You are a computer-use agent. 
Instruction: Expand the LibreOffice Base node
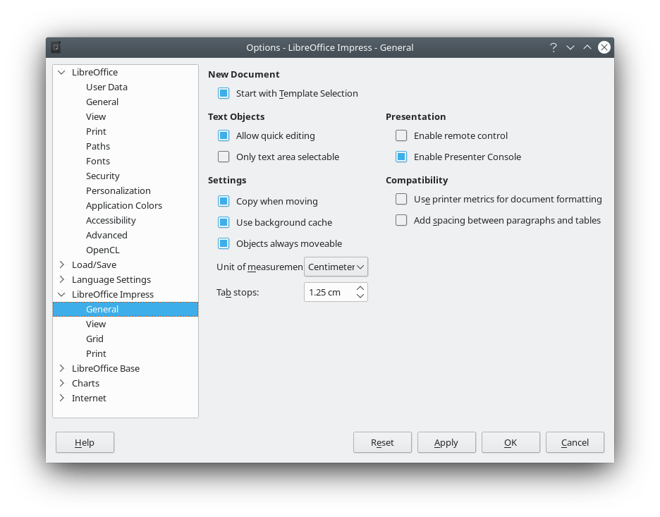point(62,368)
